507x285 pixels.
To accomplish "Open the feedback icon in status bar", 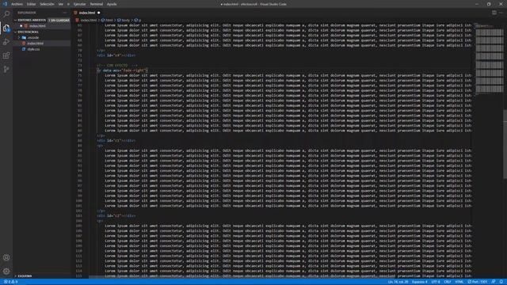I will click(x=494, y=282).
